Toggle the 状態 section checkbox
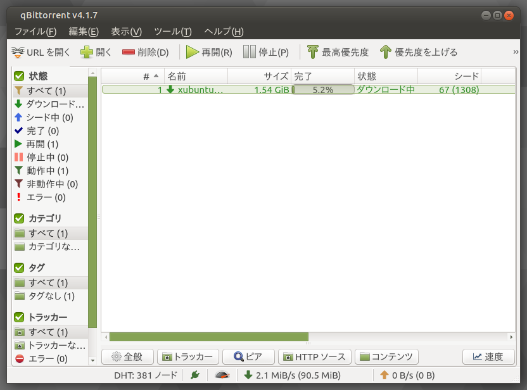Image resolution: width=527 pixels, height=390 pixels. pos(19,76)
